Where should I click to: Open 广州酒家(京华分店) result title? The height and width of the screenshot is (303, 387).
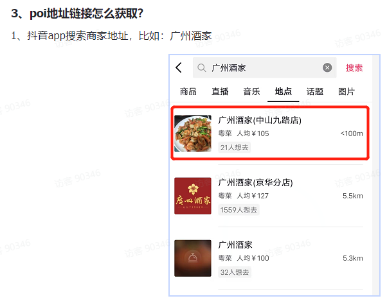256,183
